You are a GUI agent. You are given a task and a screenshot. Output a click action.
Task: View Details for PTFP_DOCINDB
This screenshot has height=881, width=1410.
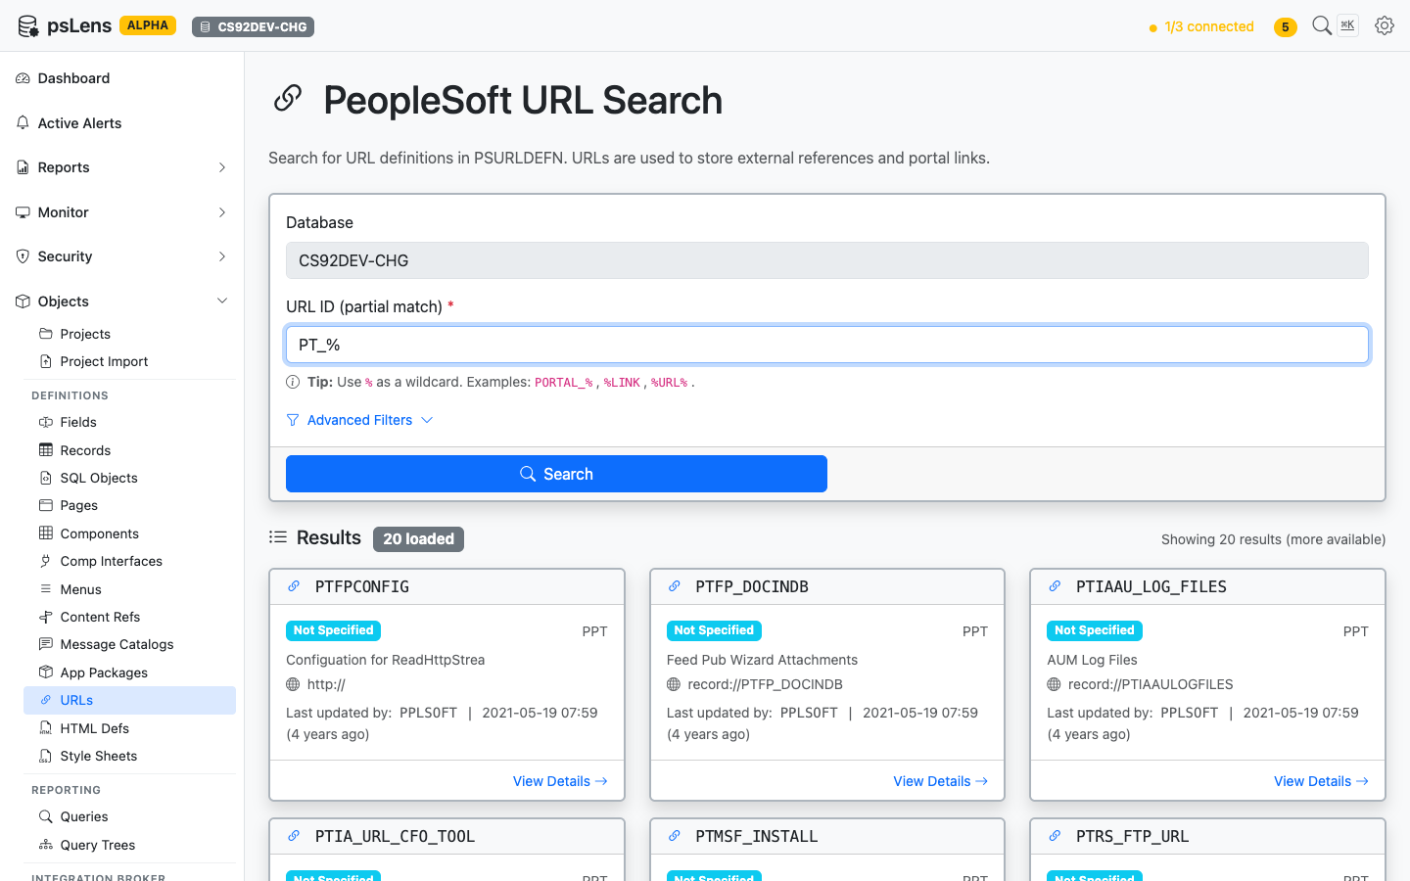coord(941,781)
